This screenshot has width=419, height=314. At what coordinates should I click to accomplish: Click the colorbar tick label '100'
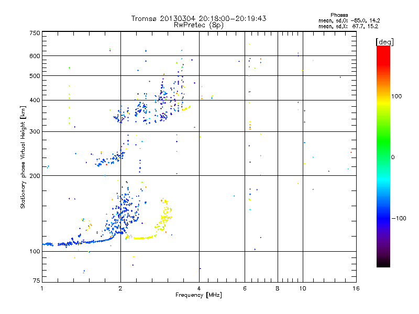coord(396,96)
